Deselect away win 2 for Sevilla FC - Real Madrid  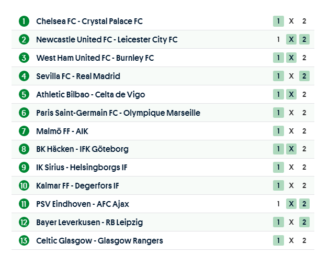(304, 76)
